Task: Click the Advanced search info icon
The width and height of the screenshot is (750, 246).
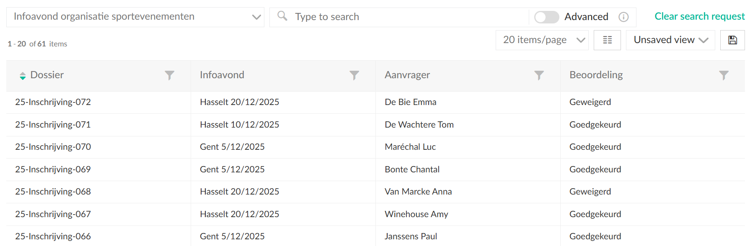Action: click(623, 17)
